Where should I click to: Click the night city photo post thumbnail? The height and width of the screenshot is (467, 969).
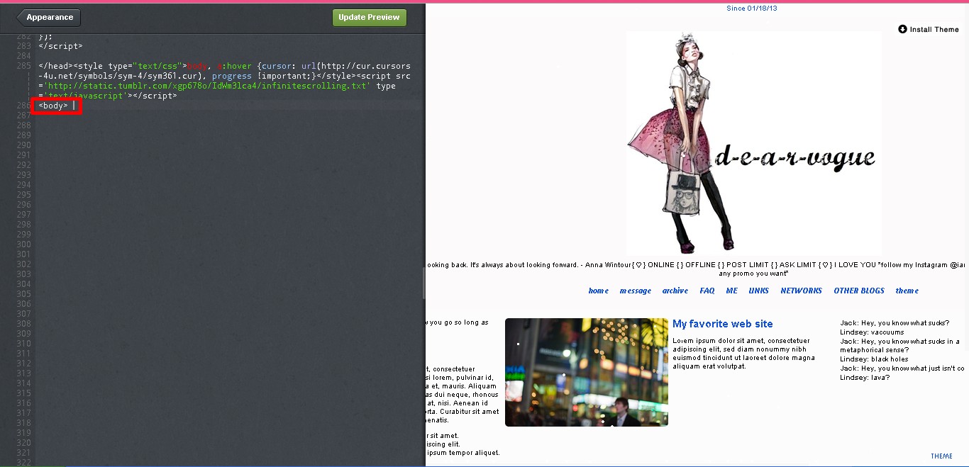(586, 372)
